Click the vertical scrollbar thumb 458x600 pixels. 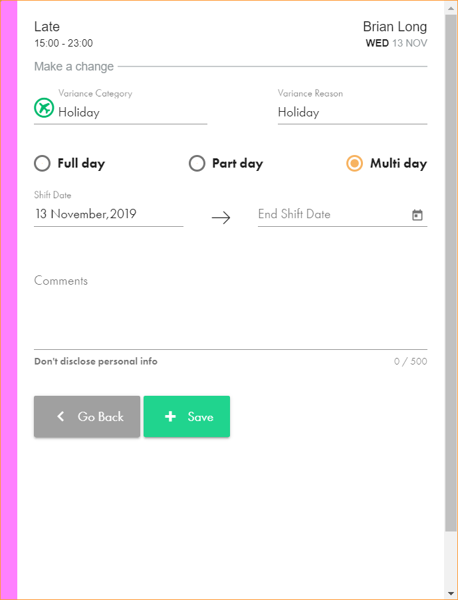click(x=451, y=266)
